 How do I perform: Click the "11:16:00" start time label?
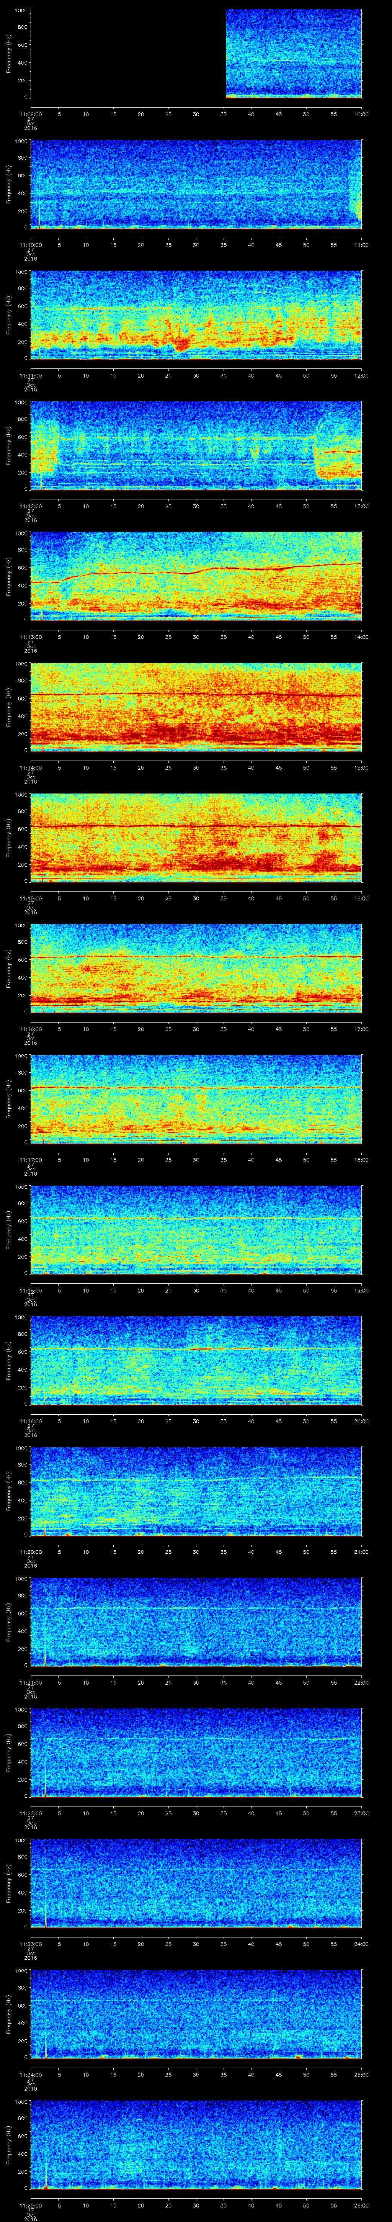(31, 1029)
